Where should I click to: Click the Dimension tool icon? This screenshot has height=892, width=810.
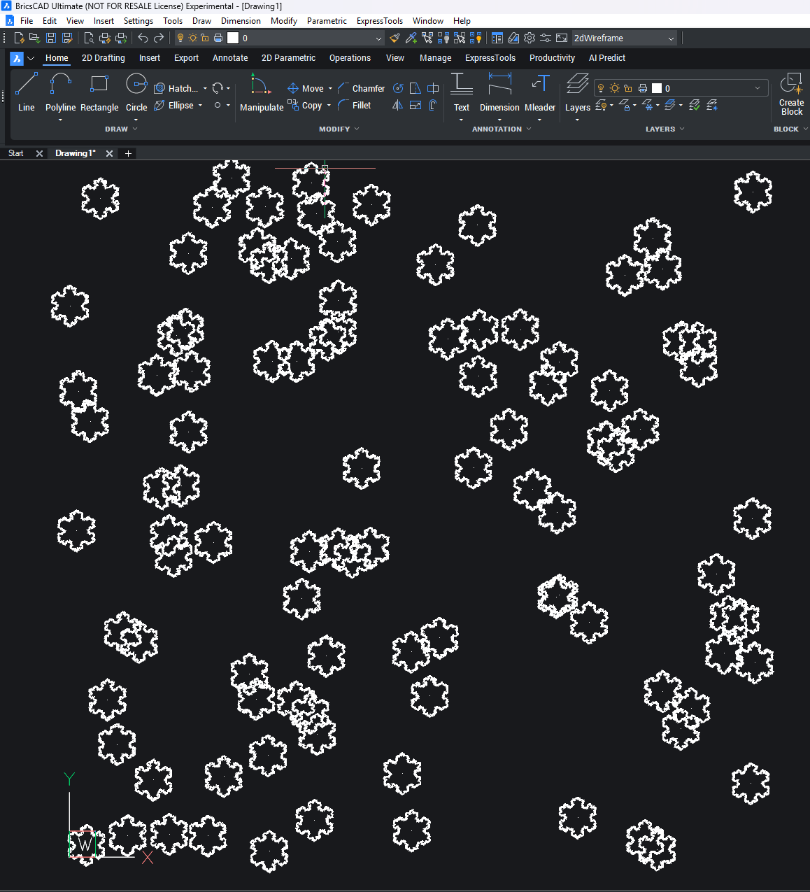pos(499,85)
